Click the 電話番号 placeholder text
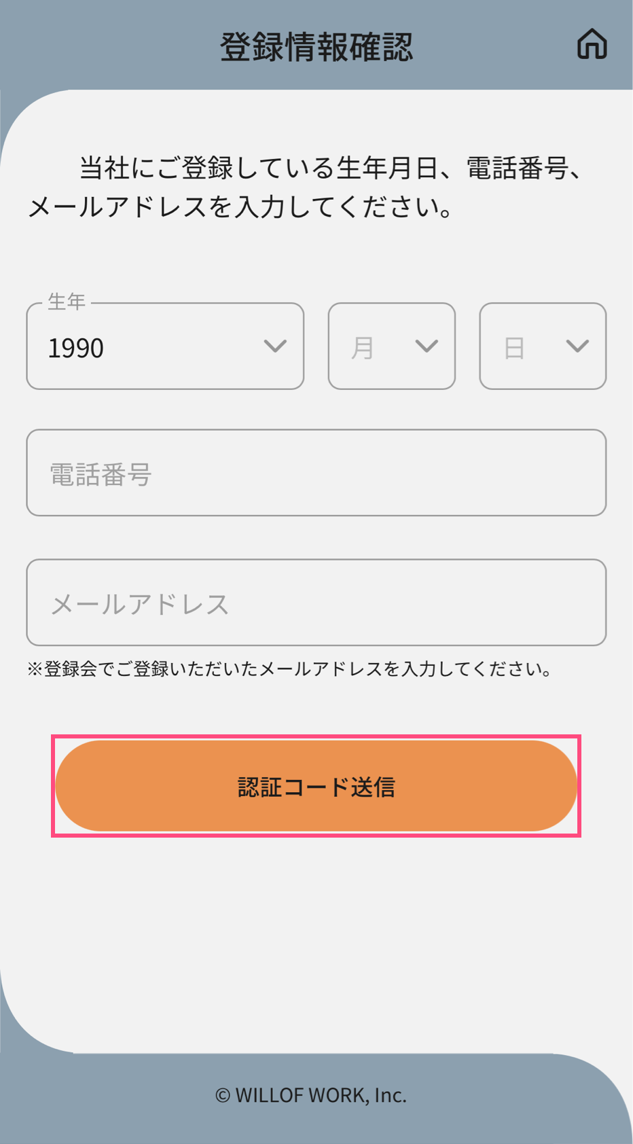The height and width of the screenshot is (1144, 633). tap(101, 474)
